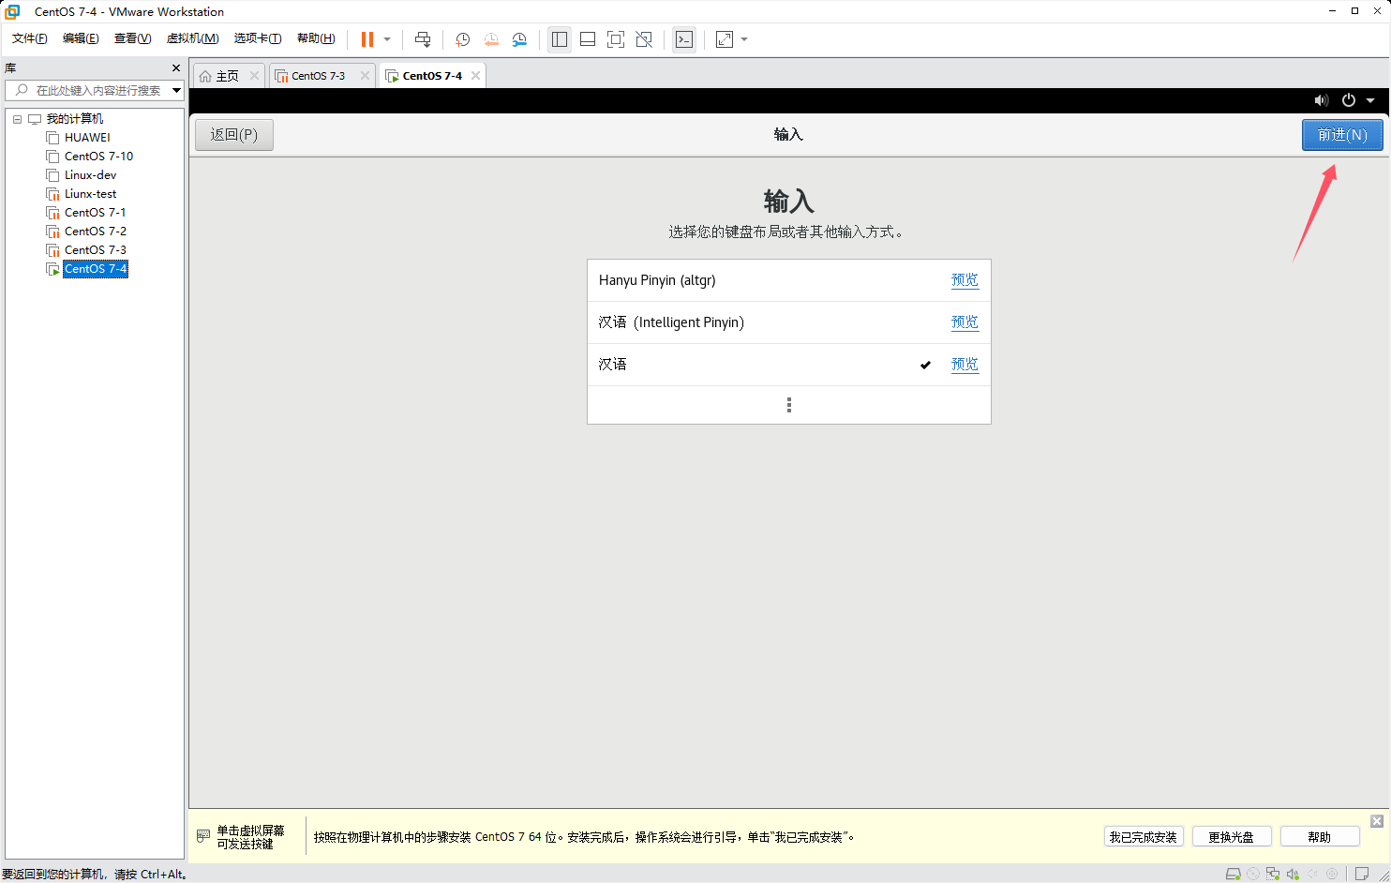The height and width of the screenshot is (883, 1391).
Task: Open the 编辑(E) menu
Action: [81, 38]
